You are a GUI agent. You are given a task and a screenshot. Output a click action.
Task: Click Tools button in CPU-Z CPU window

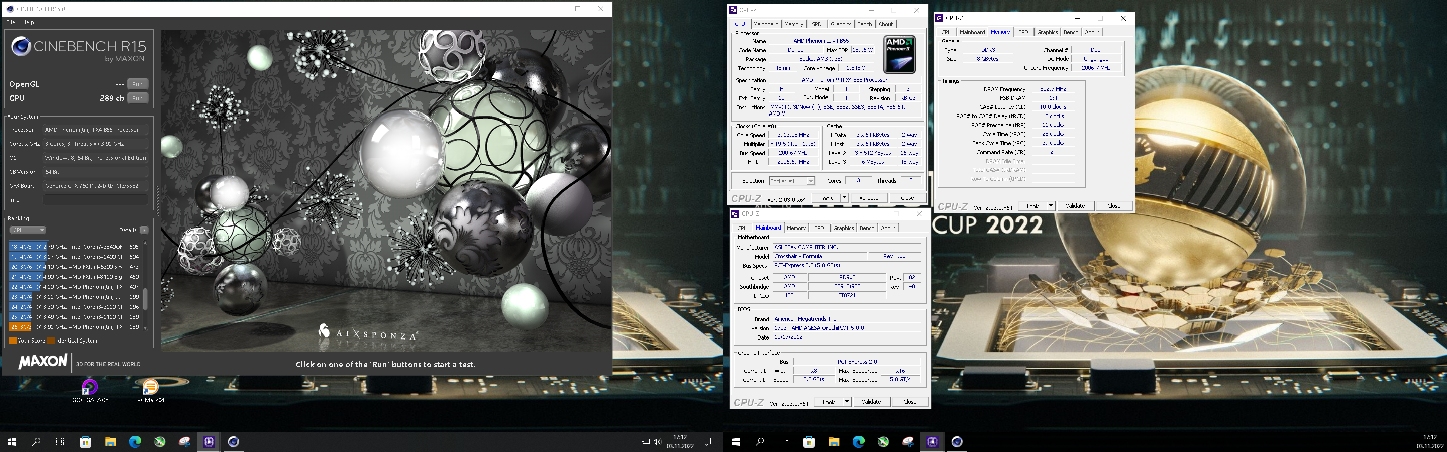(x=825, y=198)
